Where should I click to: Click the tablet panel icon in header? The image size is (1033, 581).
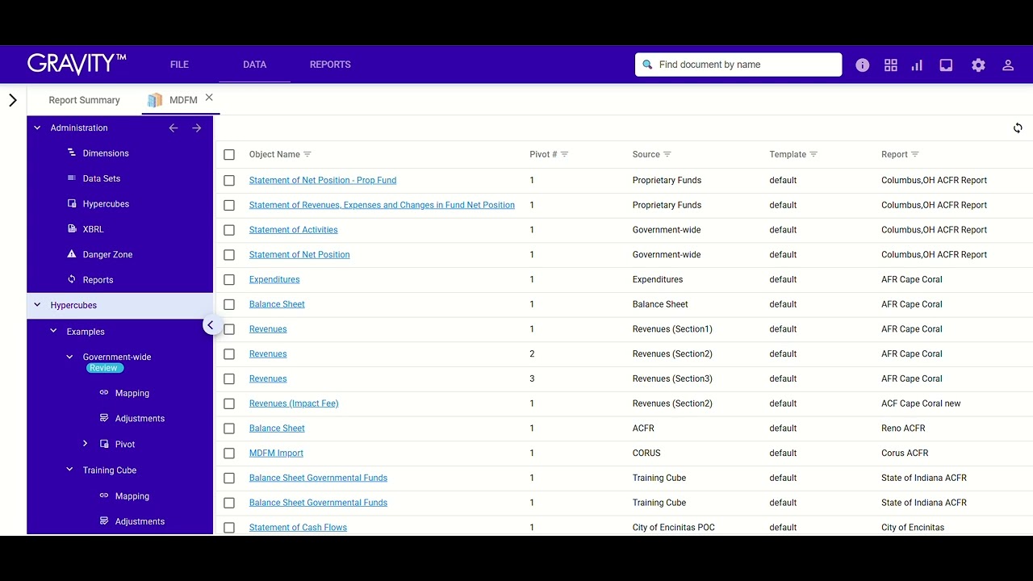click(946, 65)
